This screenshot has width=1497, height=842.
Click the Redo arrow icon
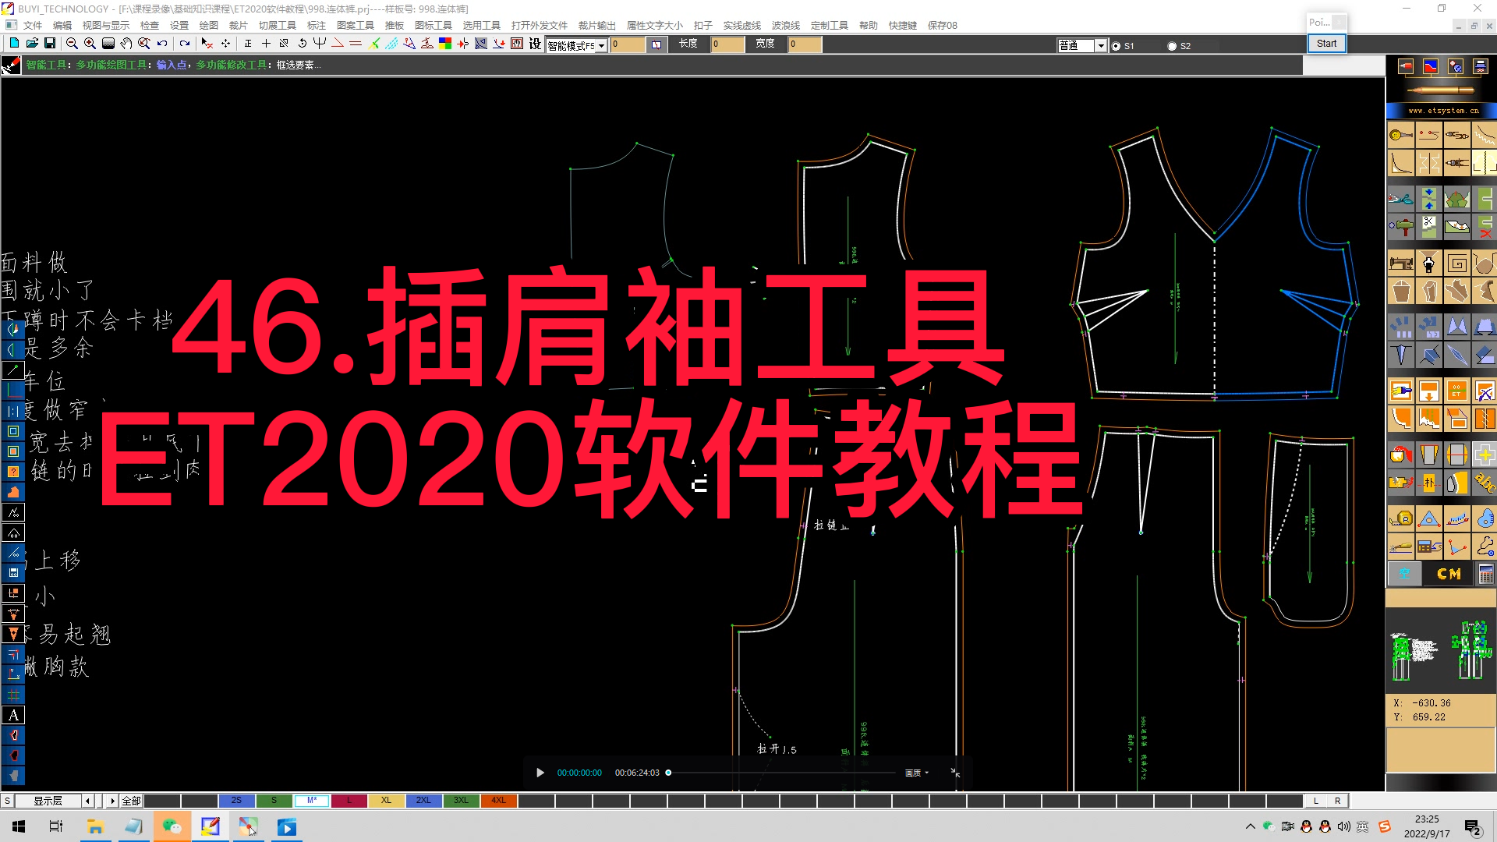pos(184,44)
